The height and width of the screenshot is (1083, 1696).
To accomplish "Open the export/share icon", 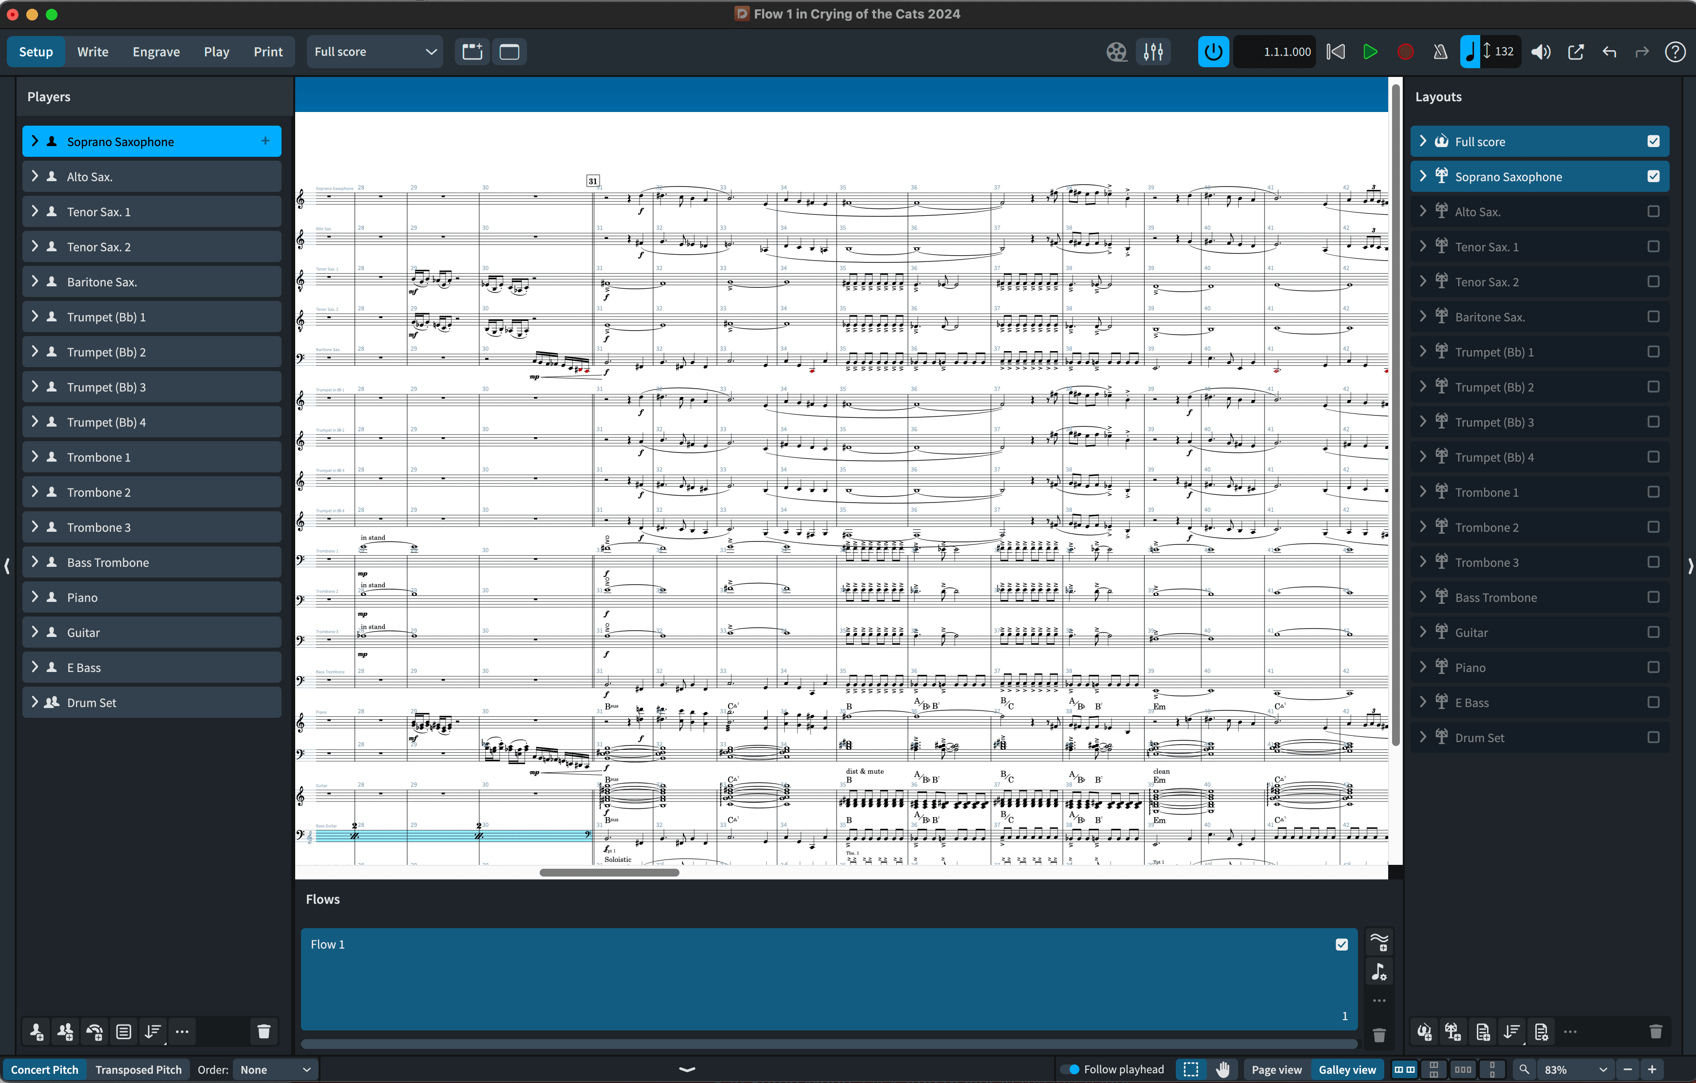I will coord(1576,52).
